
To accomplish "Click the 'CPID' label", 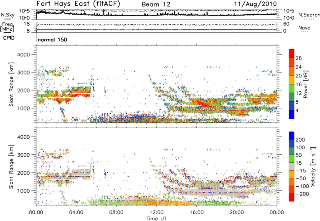I will (x=9, y=38).
